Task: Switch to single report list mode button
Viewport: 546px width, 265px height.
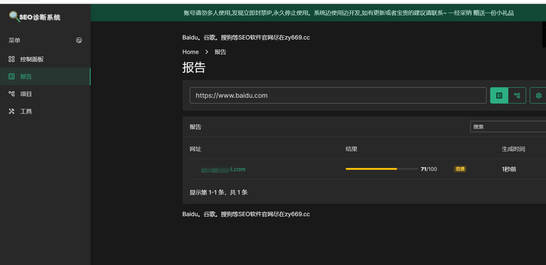Action: coord(499,96)
